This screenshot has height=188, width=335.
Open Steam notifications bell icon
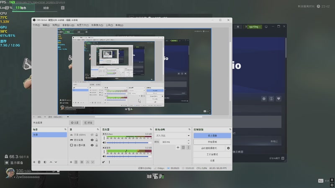(x=238, y=27)
